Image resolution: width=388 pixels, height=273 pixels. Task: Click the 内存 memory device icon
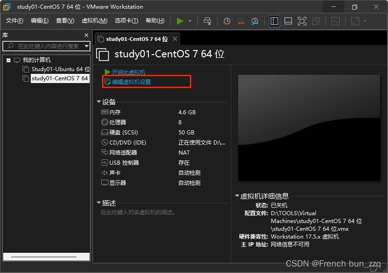(x=105, y=112)
